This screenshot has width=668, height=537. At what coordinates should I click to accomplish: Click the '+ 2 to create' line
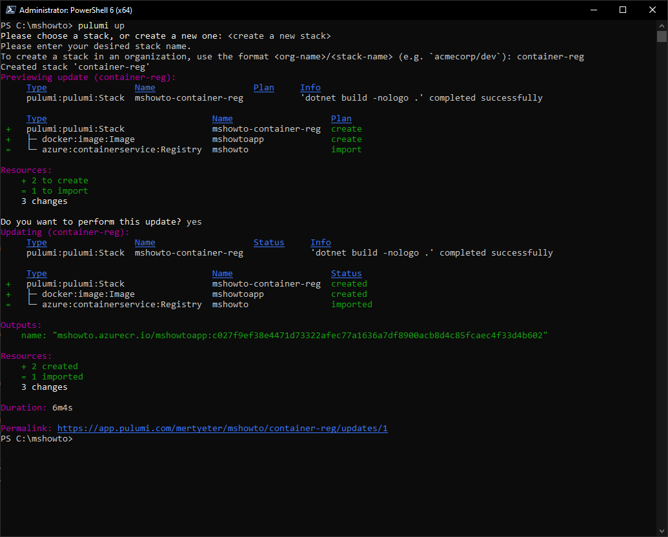coord(55,181)
